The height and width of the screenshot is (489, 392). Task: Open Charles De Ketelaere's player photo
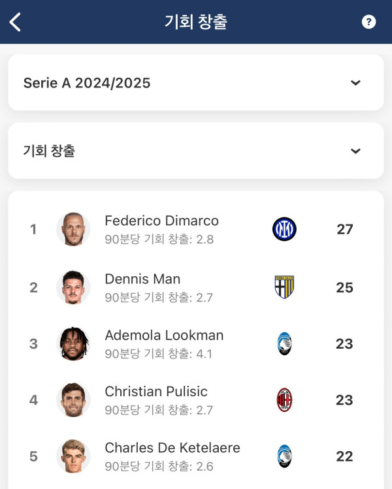pyautogui.click(x=73, y=456)
